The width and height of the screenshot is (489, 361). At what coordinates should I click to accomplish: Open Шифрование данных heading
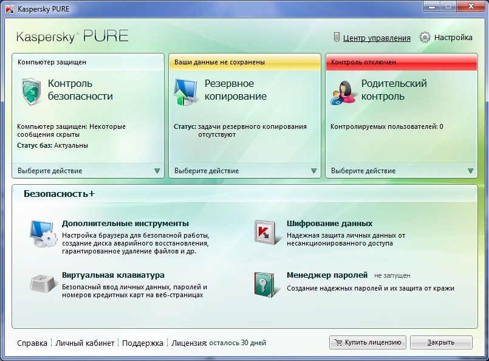[x=330, y=224]
